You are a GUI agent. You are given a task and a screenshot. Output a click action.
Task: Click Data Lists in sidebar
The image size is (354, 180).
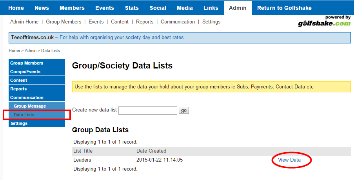(24, 115)
